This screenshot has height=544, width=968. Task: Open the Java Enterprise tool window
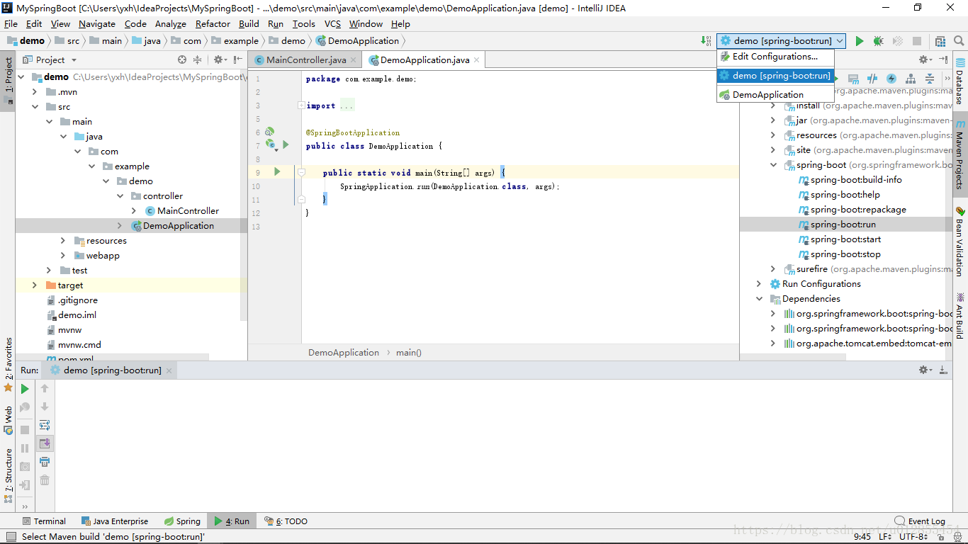coord(115,521)
